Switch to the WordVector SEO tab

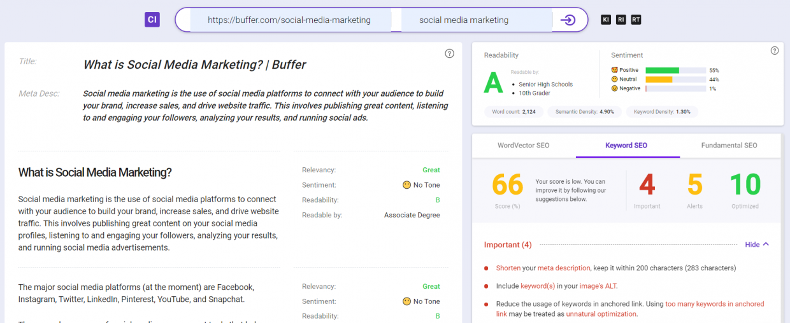point(524,146)
